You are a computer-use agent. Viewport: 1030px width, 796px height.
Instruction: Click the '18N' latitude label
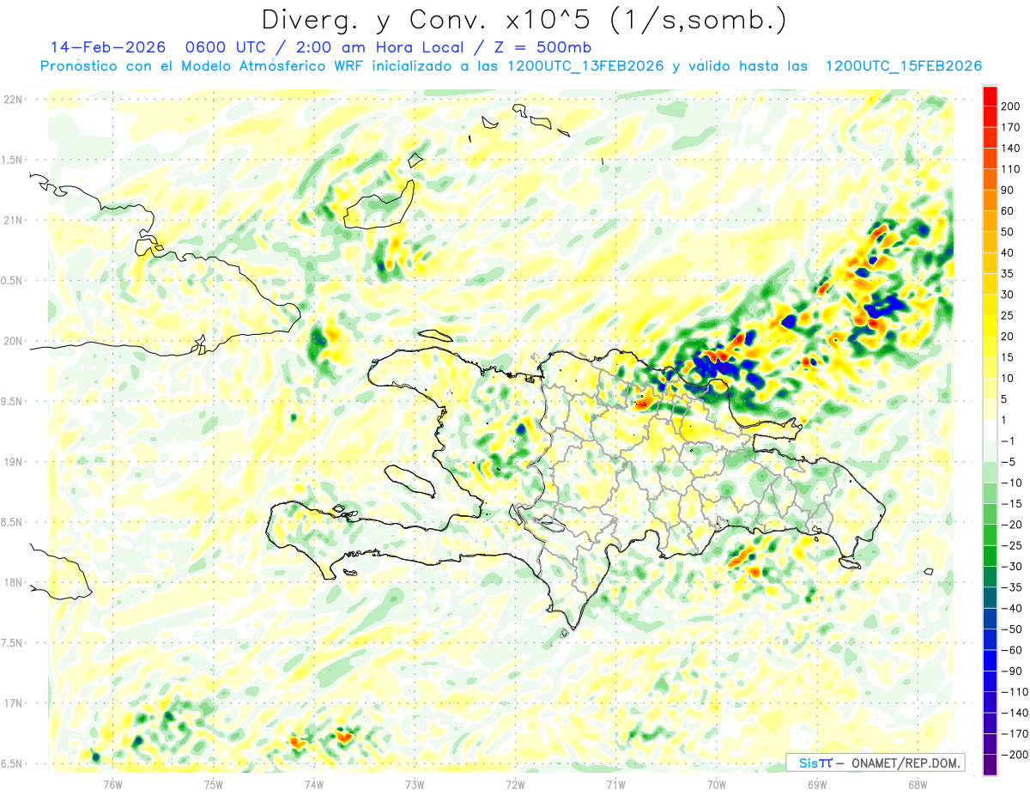point(13,582)
